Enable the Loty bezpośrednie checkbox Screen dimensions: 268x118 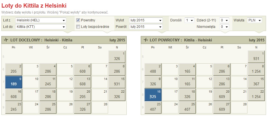click(x=78, y=27)
